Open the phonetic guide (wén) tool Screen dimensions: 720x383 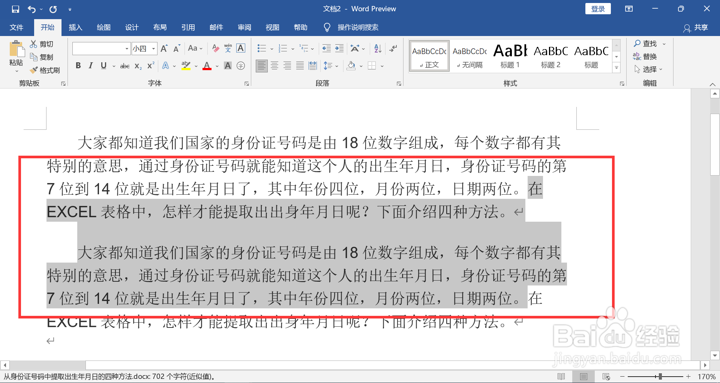228,48
